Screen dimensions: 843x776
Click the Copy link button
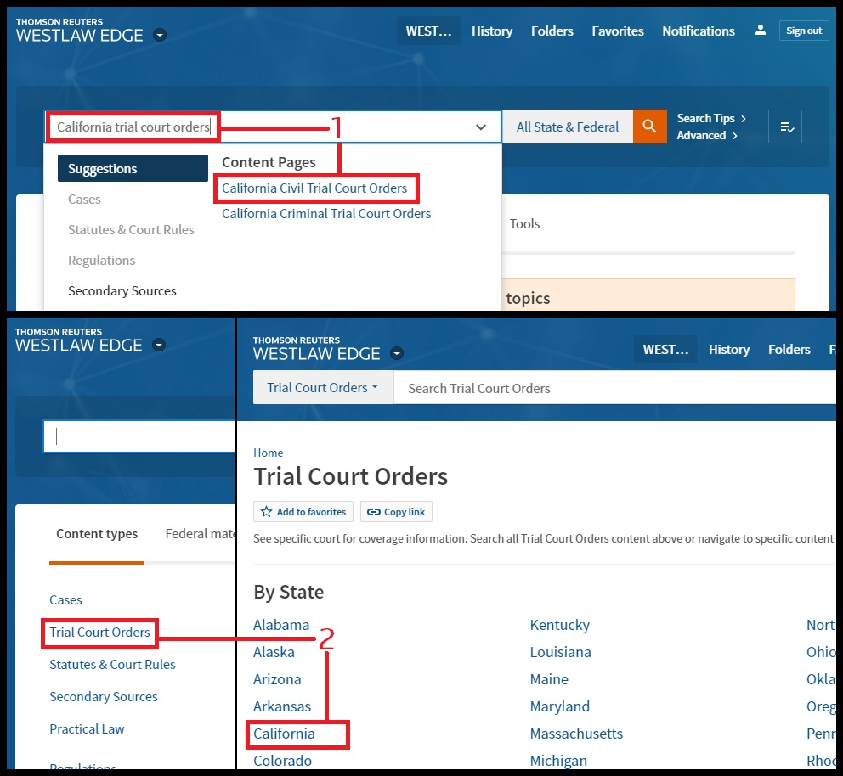[396, 512]
